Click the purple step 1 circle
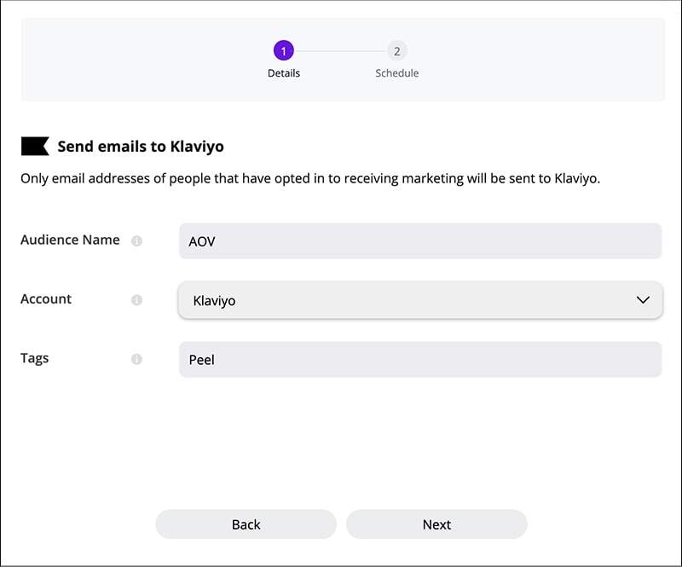This screenshot has height=567, width=682. point(284,51)
